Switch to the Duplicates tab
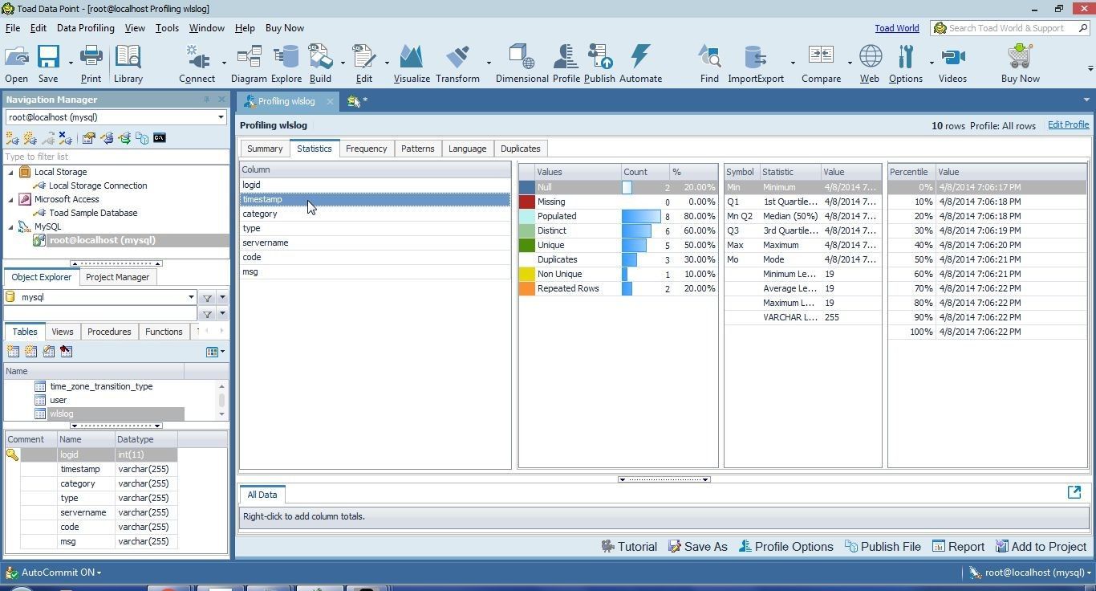This screenshot has height=591, width=1096. pyautogui.click(x=521, y=149)
